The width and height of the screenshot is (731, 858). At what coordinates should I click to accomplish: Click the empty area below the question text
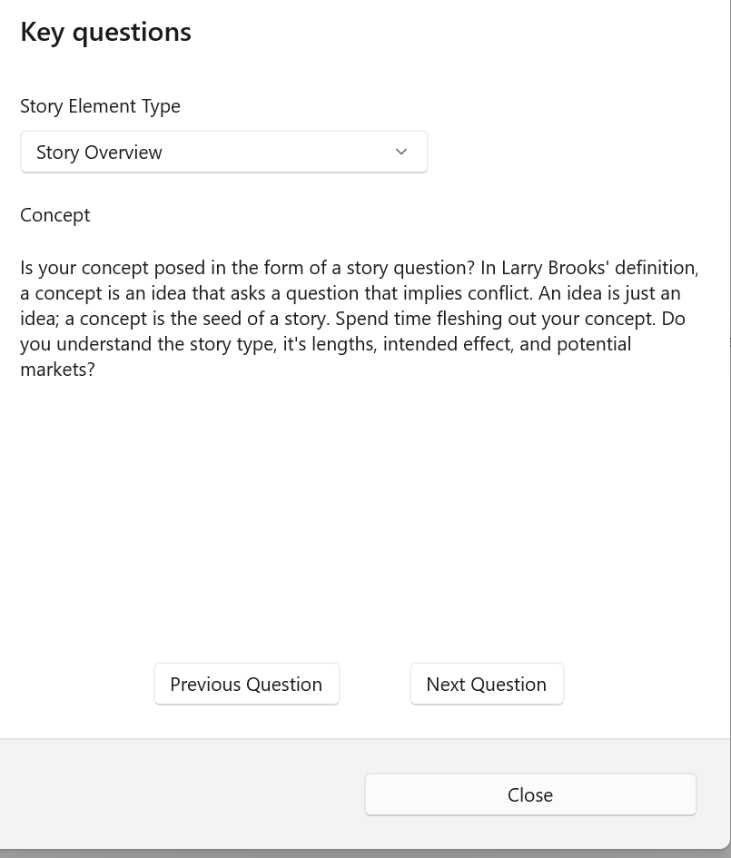click(360, 515)
